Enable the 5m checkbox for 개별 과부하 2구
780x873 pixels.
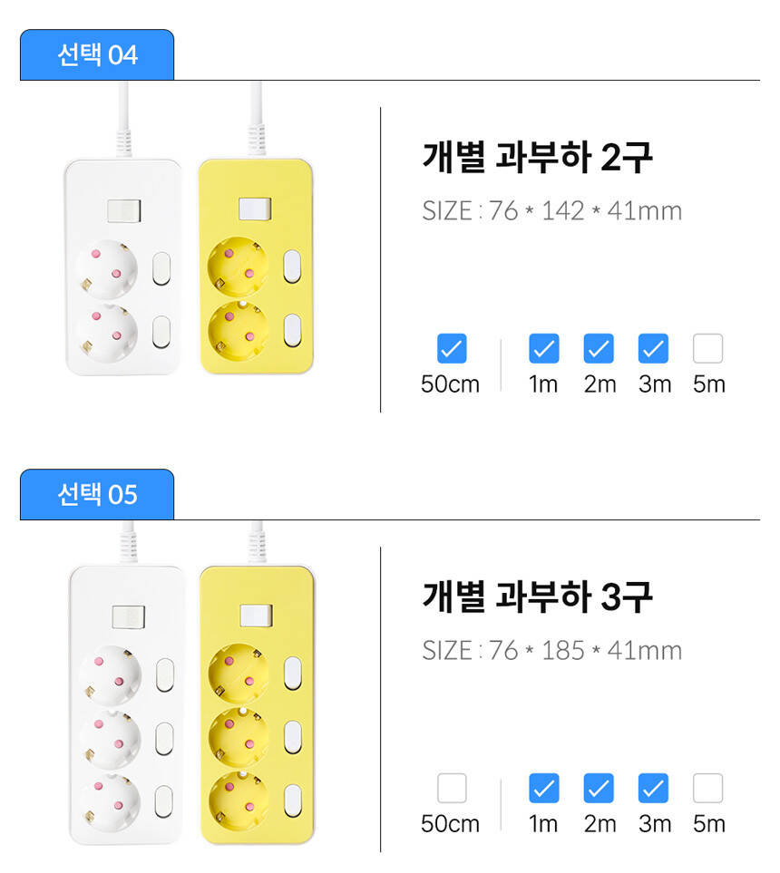707,348
